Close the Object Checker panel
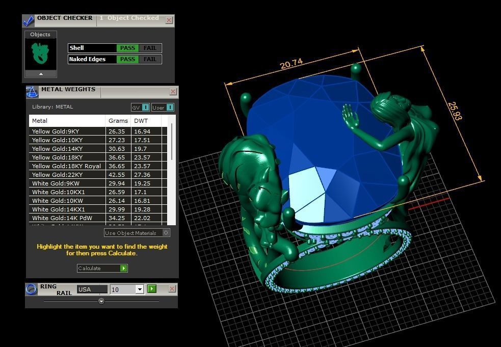Viewport: 501px width, 347px height. [169, 20]
